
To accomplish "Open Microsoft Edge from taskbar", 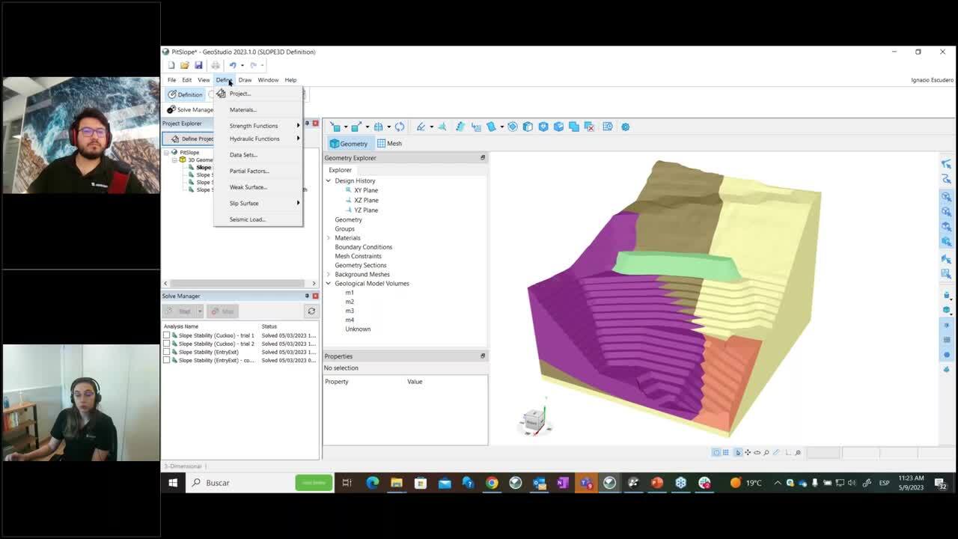I will click(373, 483).
